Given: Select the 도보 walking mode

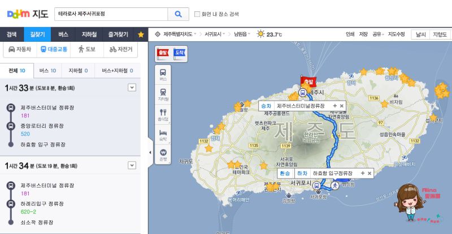Looking at the screenshot, I should point(87,49).
